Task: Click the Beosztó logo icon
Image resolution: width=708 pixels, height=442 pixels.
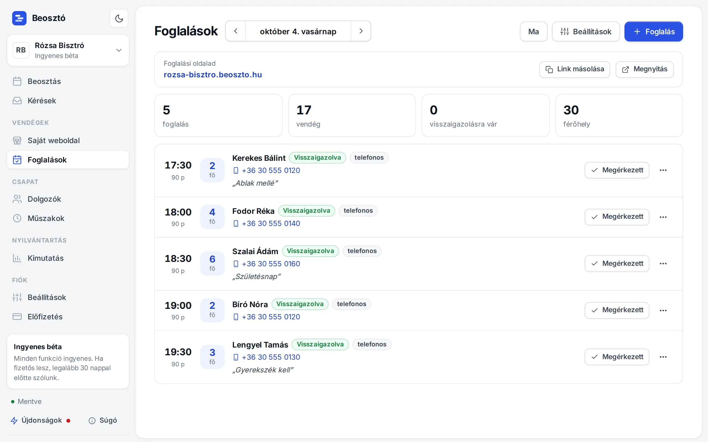Action: 19,18
